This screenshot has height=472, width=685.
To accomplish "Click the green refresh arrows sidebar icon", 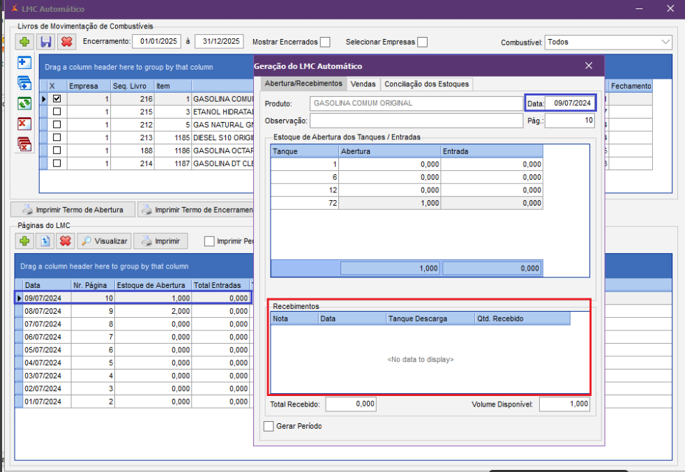I will pos(24,103).
